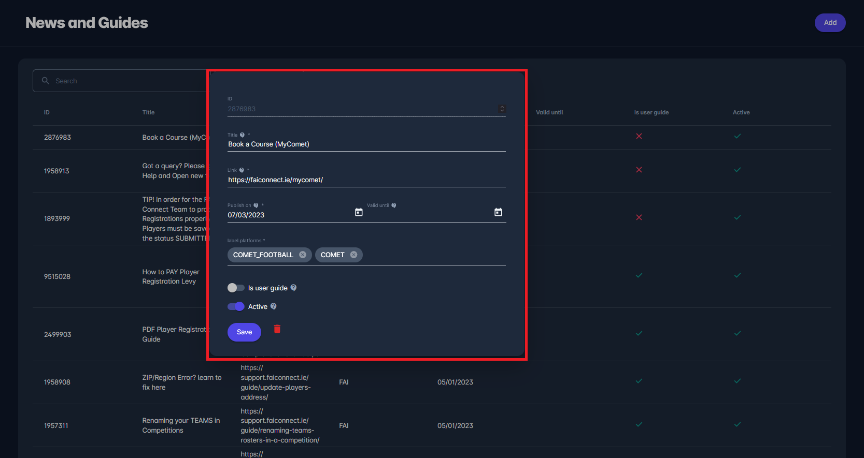The image size is (864, 458).
Task: Click help icon beside Is user guide
Action: tap(293, 288)
